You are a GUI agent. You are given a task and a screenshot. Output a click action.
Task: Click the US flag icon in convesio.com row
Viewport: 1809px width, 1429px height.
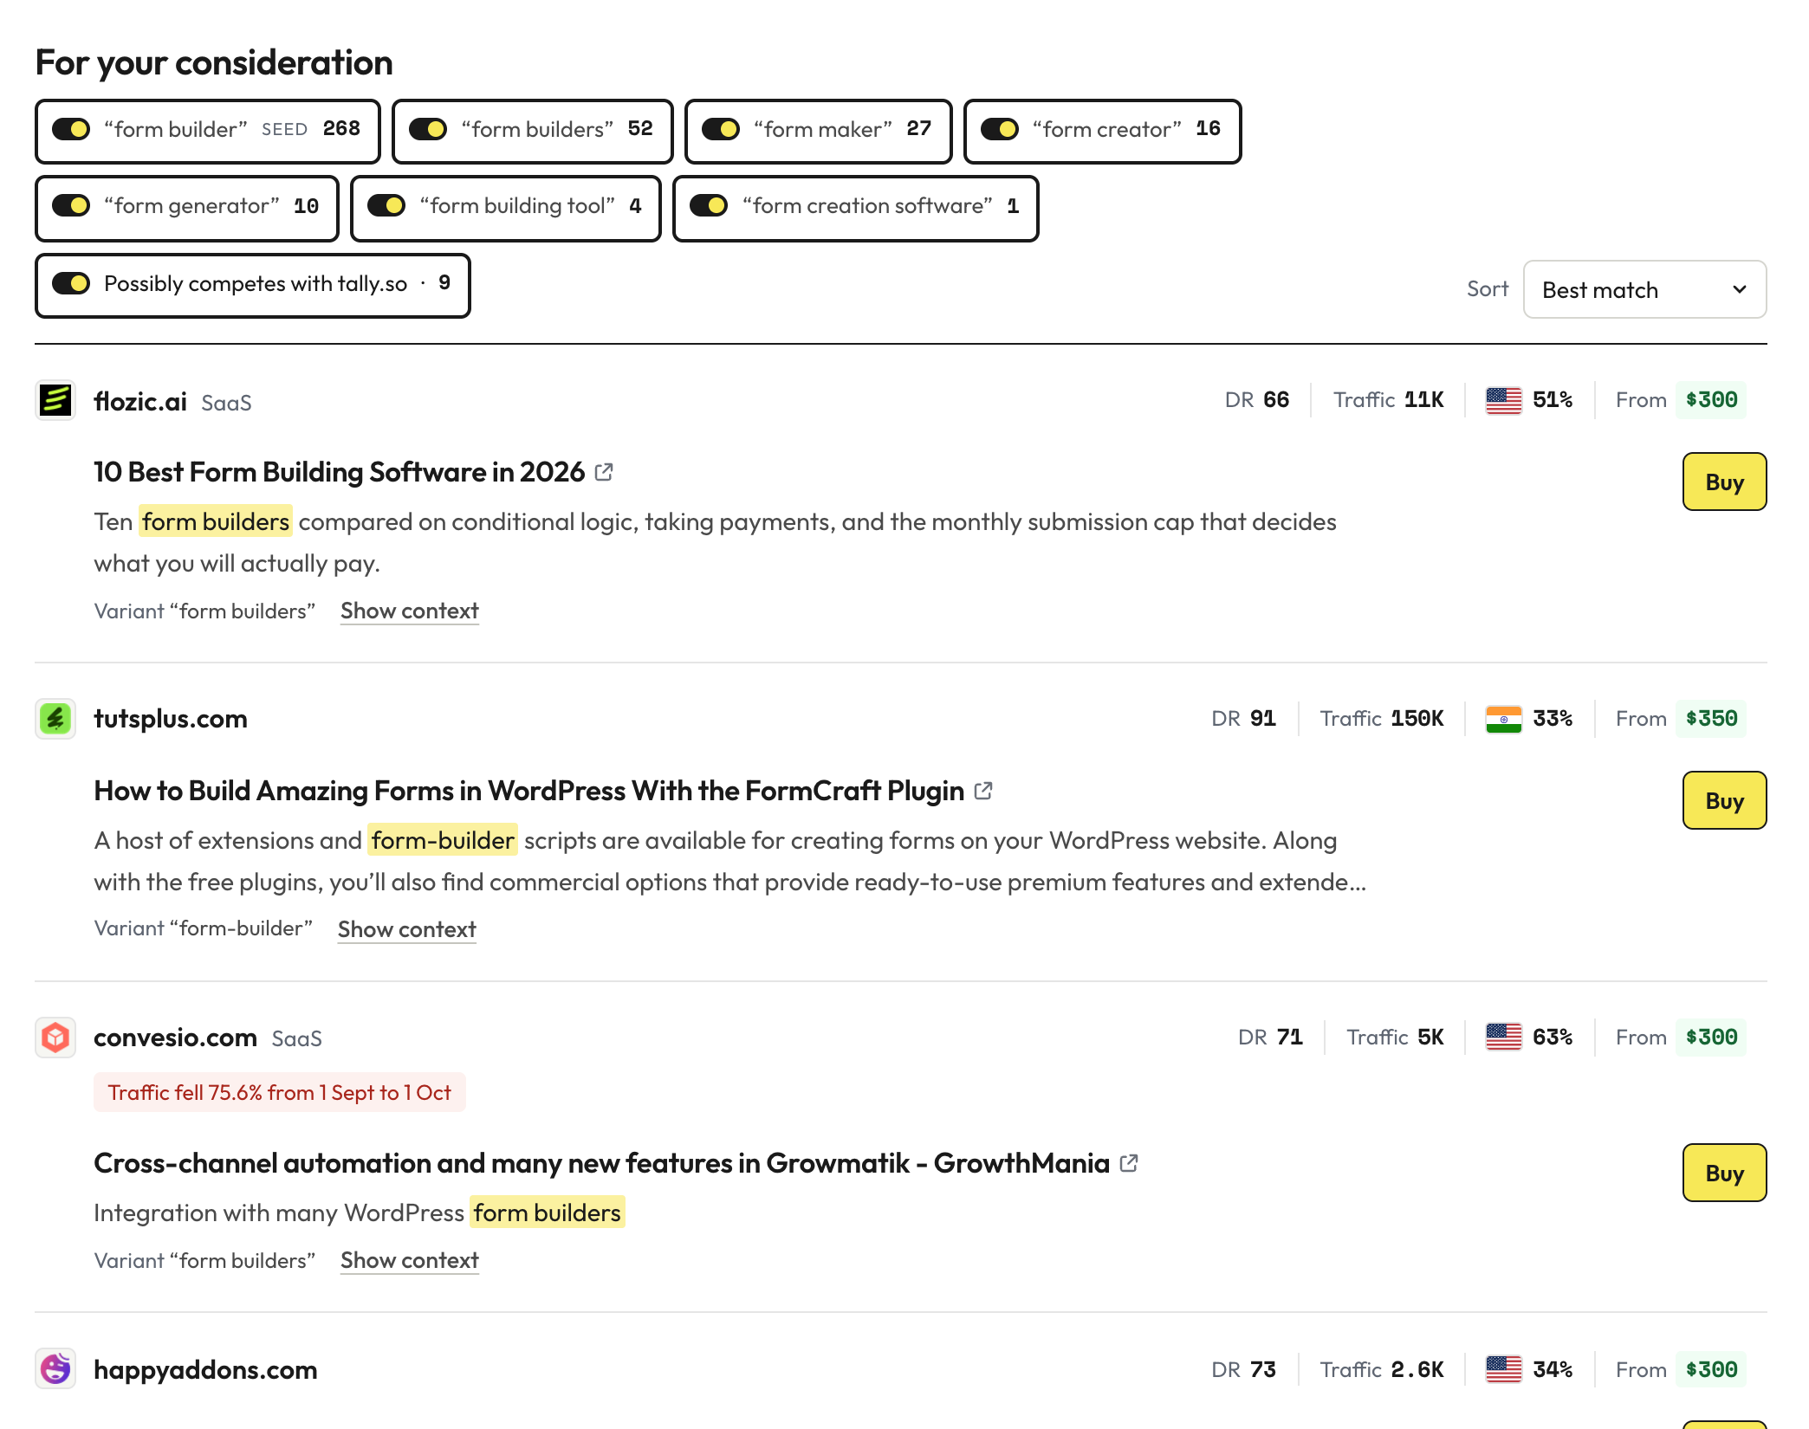tap(1503, 1038)
